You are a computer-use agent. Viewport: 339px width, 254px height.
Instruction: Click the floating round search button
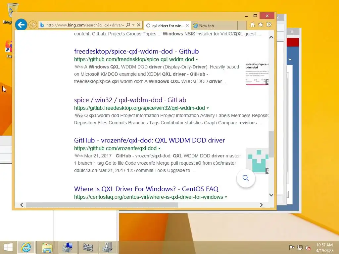click(x=246, y=178)
